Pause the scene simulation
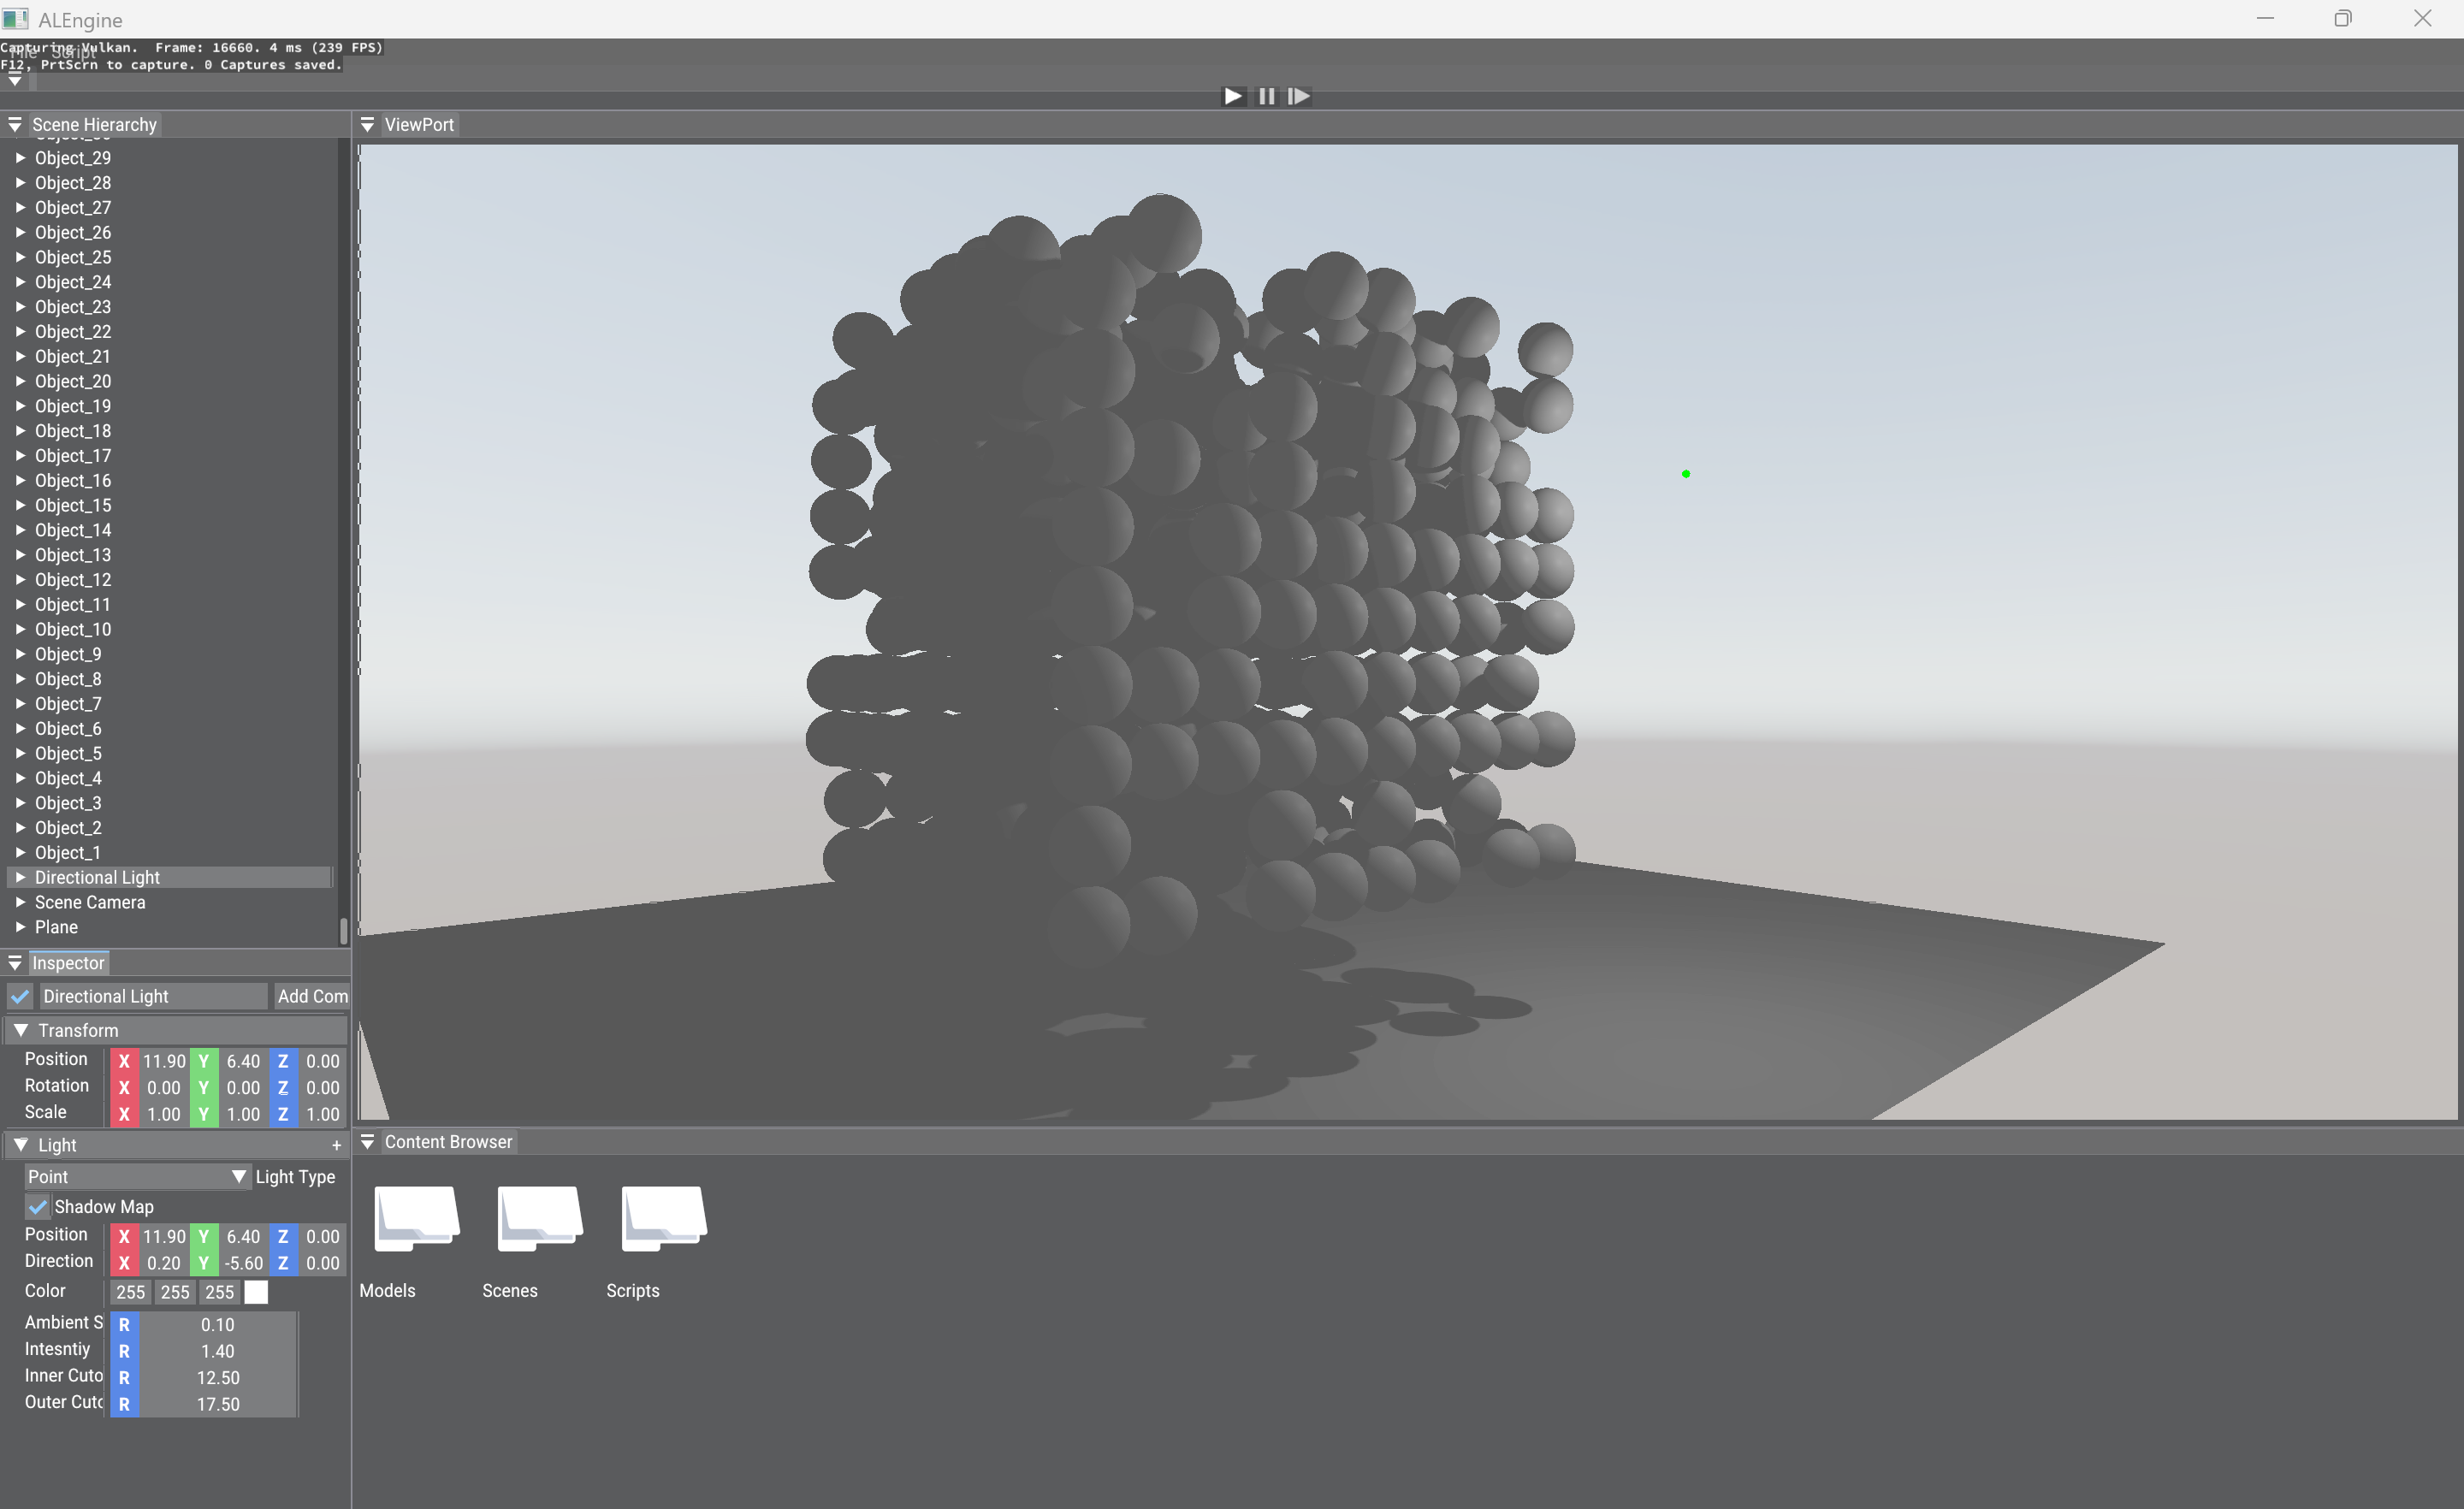The image size is (2464, 1509). 1266,96
